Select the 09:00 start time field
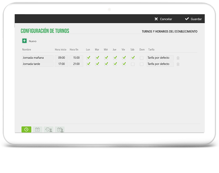Image resolution: width=219 pixels, height=173 pixels. click(x=62, y=58)
